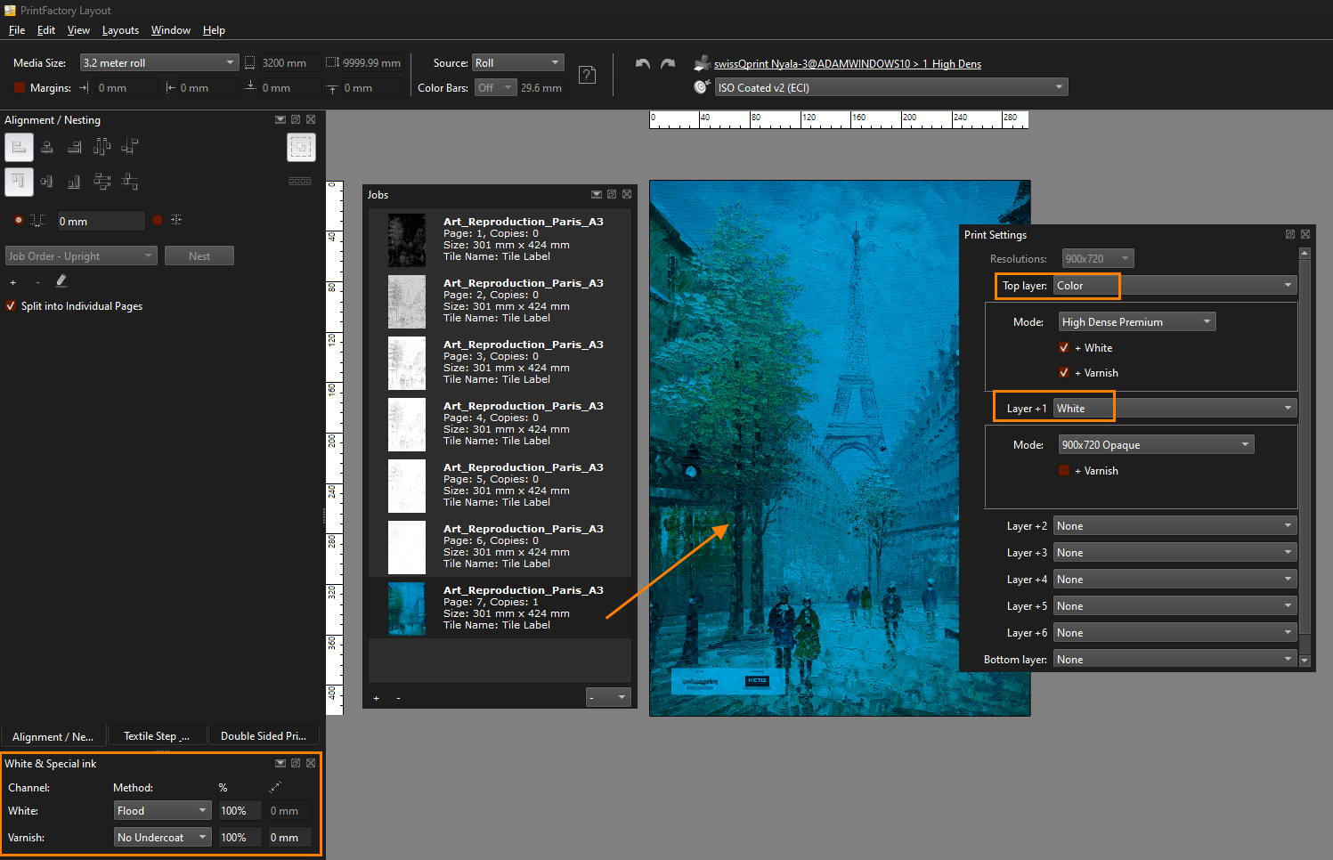
Task: Open the Layer +1 White dropdown
Action: [1175, 408]
